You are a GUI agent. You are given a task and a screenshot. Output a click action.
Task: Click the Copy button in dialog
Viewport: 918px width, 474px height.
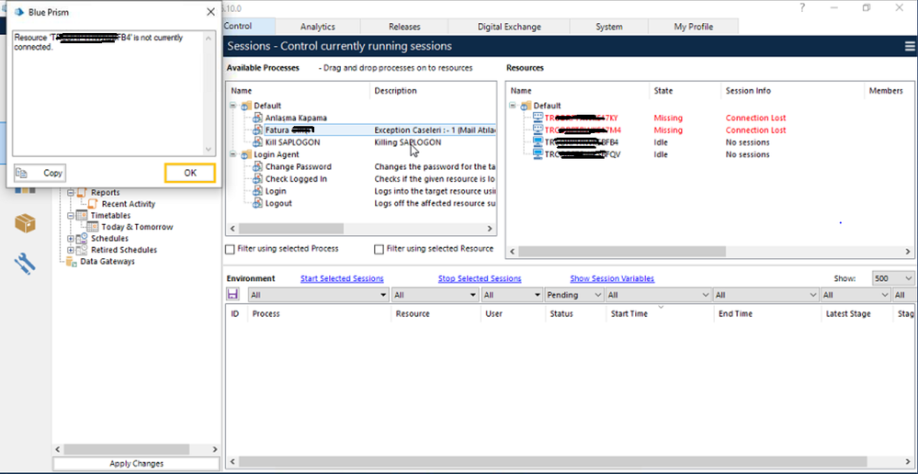(40, 174)
